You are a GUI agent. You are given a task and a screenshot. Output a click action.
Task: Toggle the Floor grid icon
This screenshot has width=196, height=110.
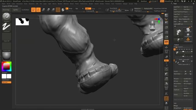pyautogui.click(x=166, y=47)
